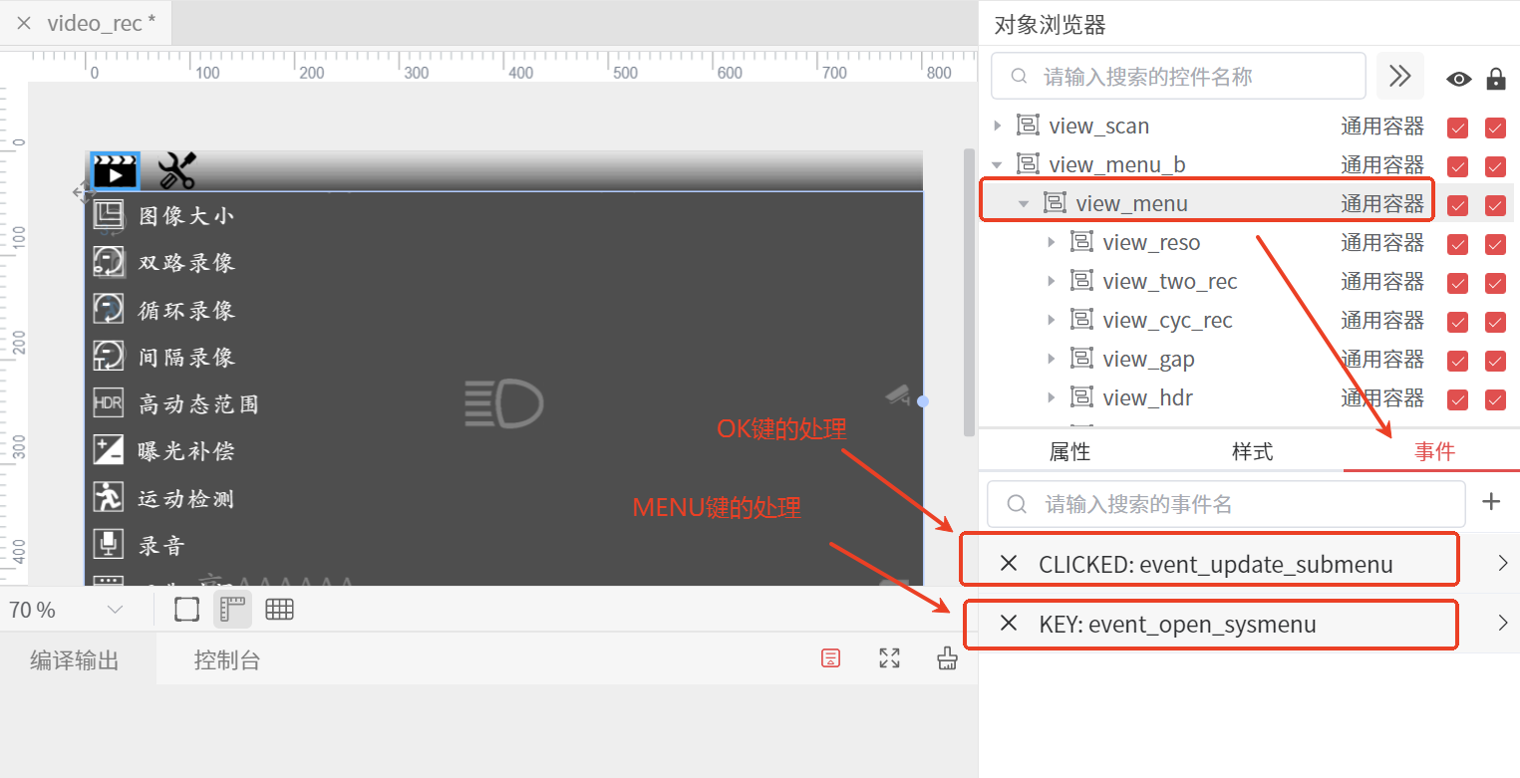Click the running figure icon beside 运动检测
This screenshot has height=778, width=1520.
(x=108, y=497)
